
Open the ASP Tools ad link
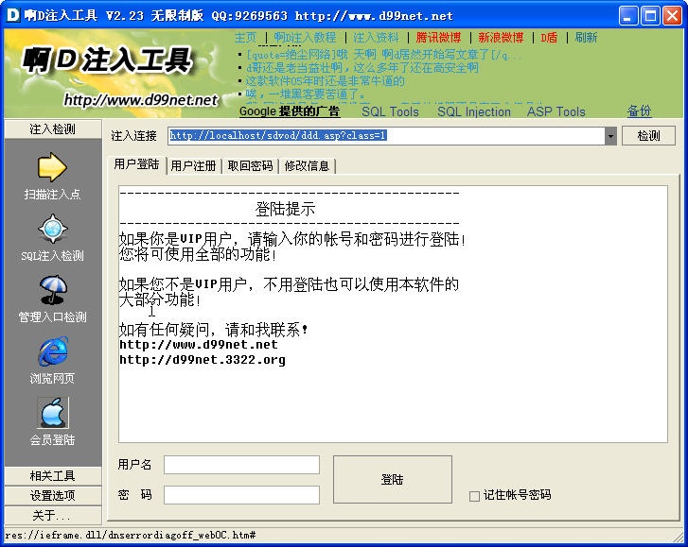(556, 111)
